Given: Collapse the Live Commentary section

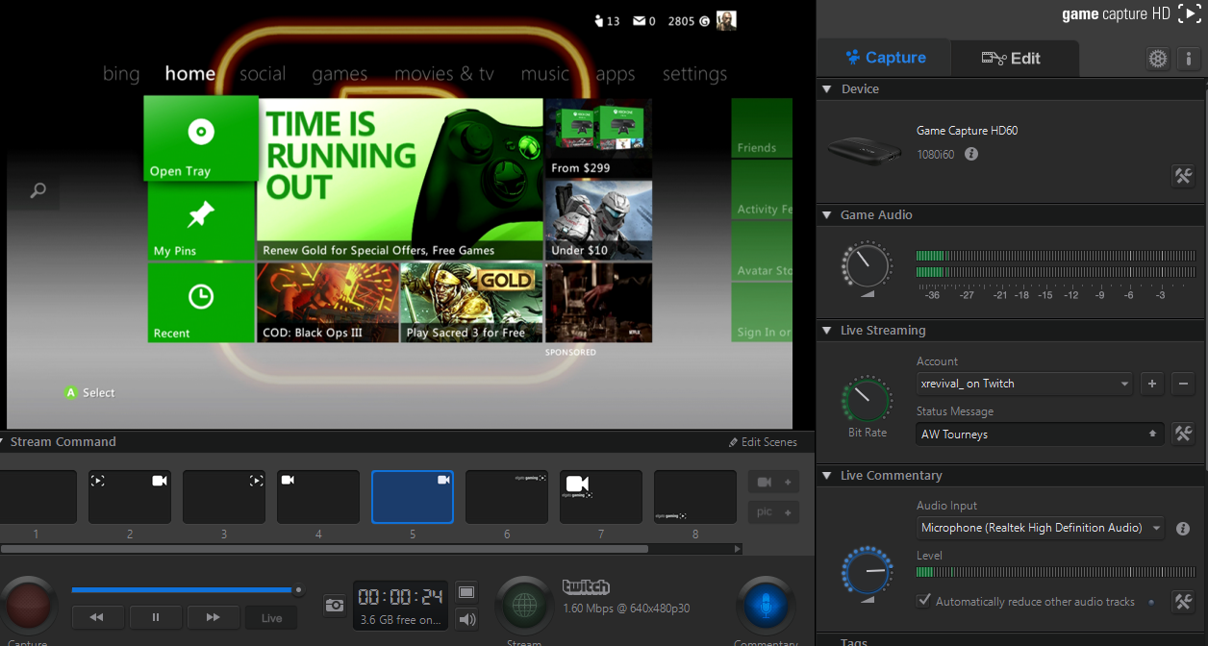Looking at the screenshot, I should (826, 475).
